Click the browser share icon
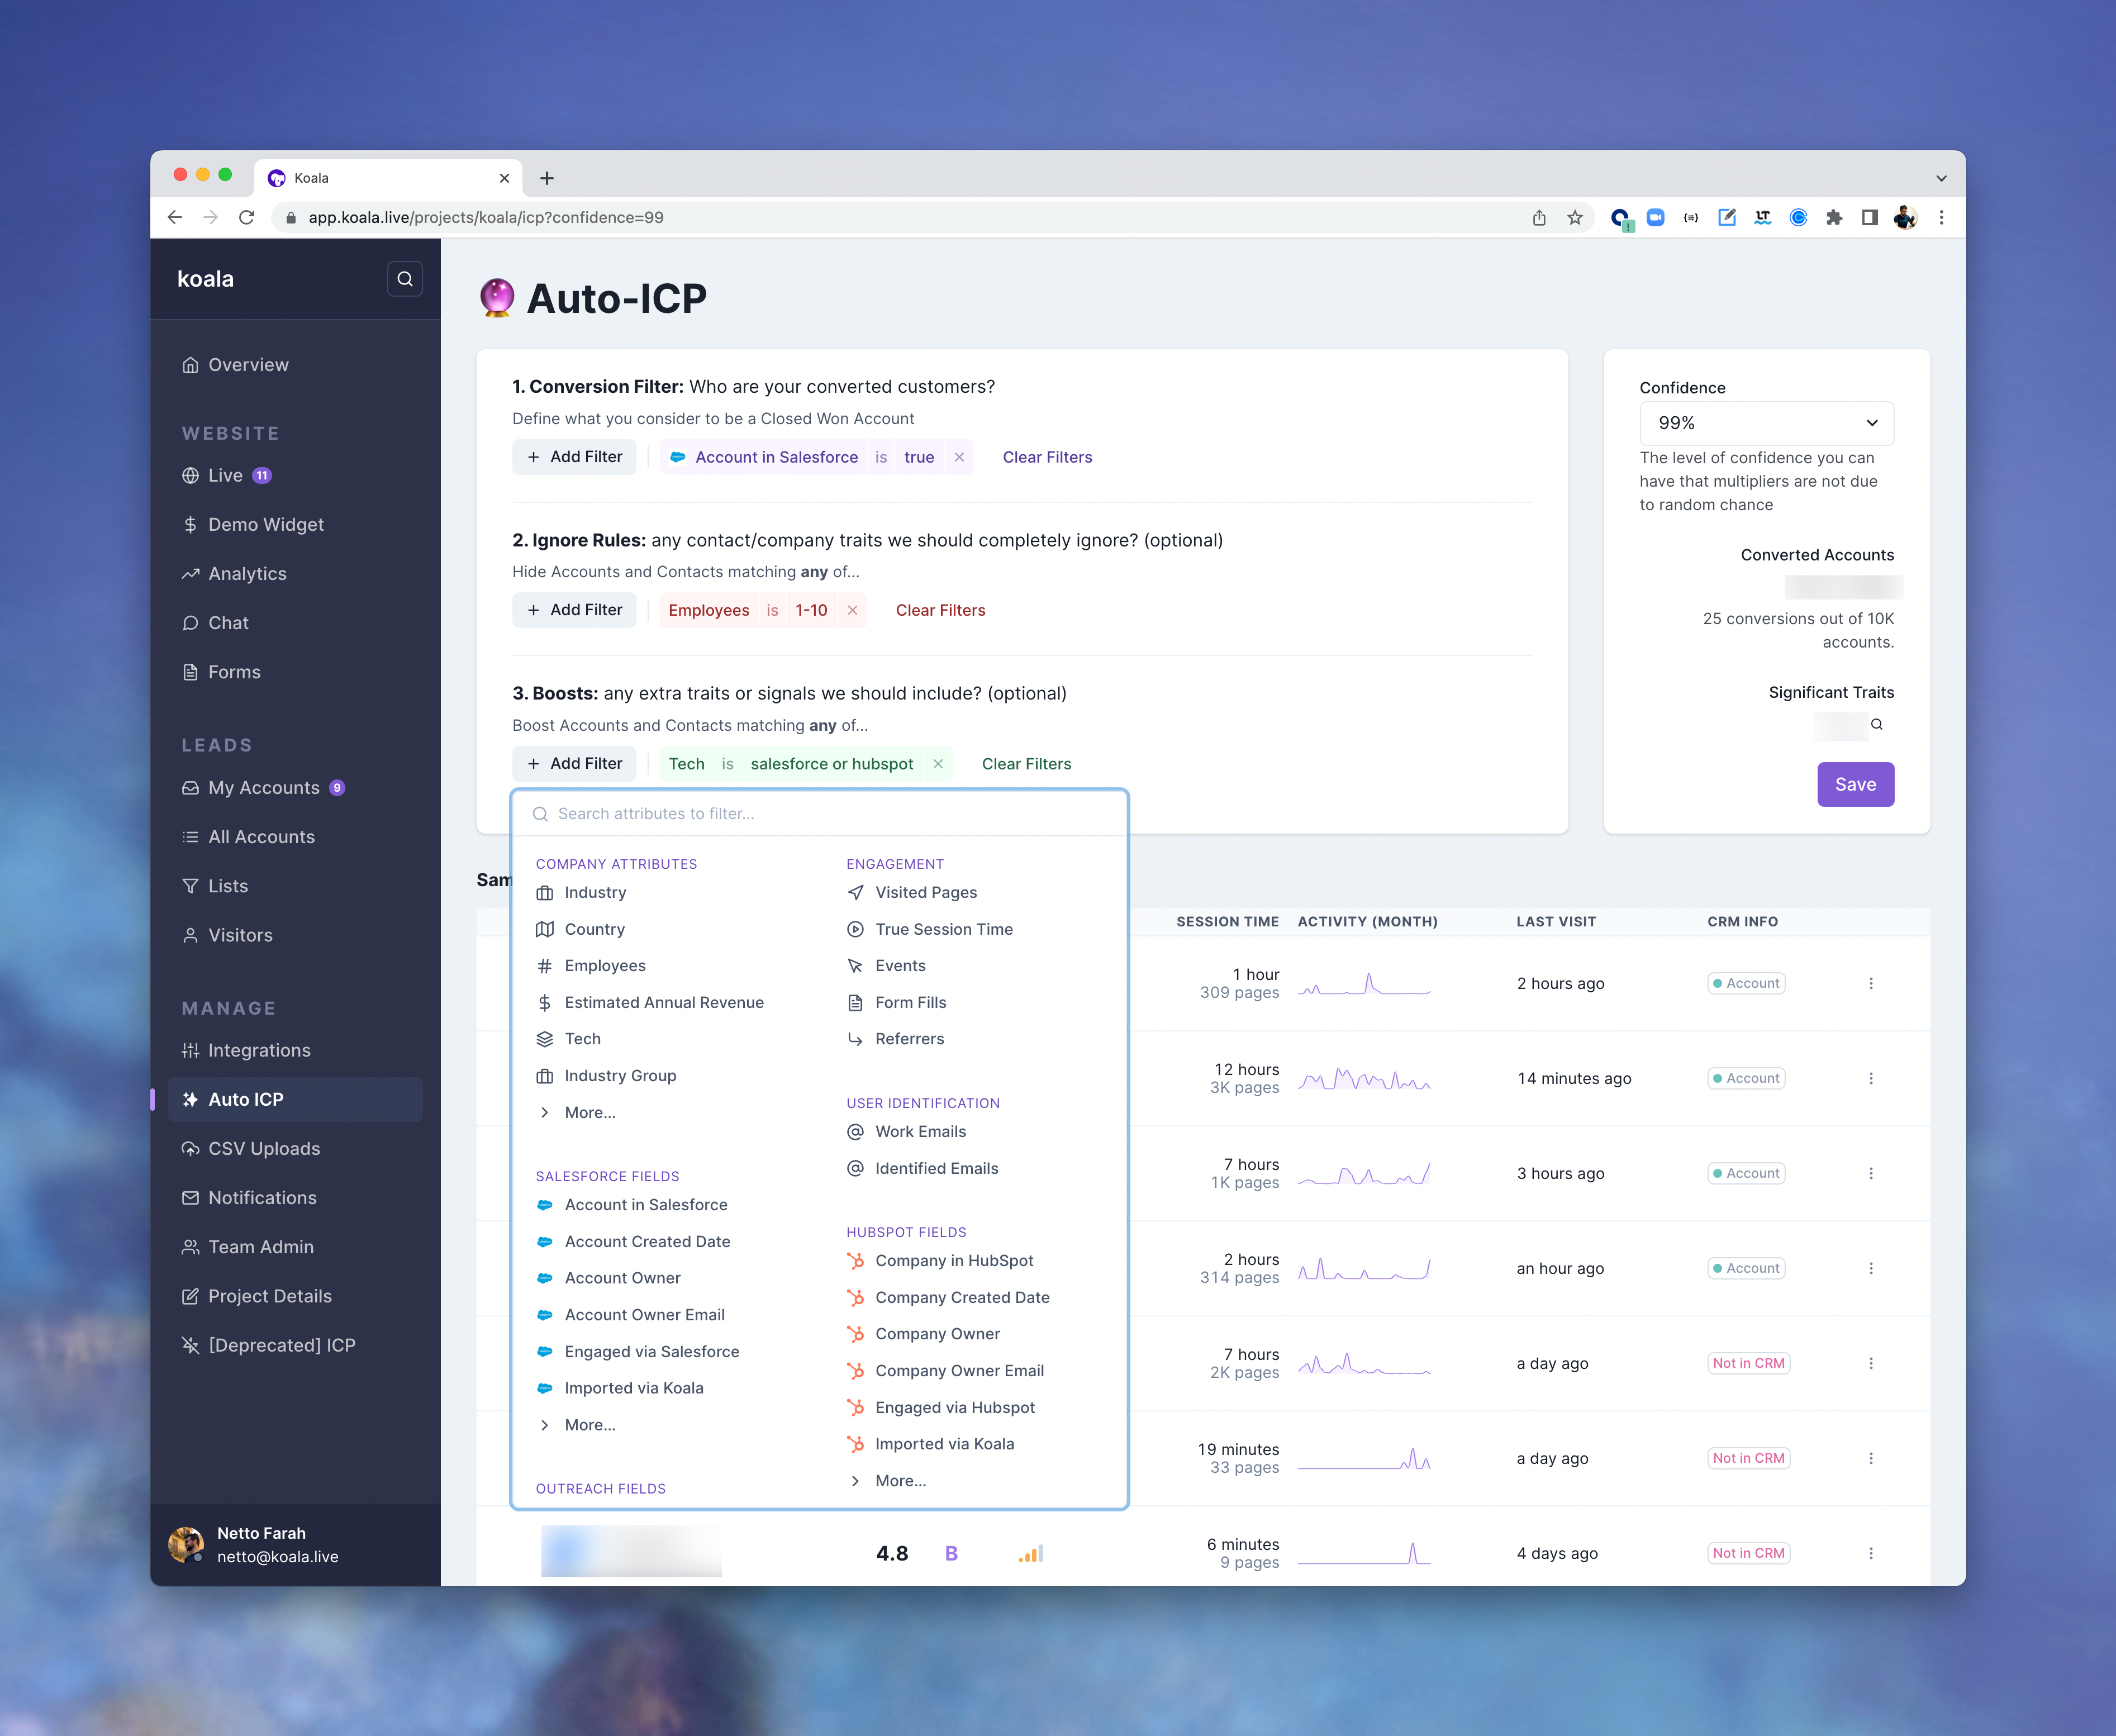This screenshot has width=2116, height=1736. click(1539, 218)
